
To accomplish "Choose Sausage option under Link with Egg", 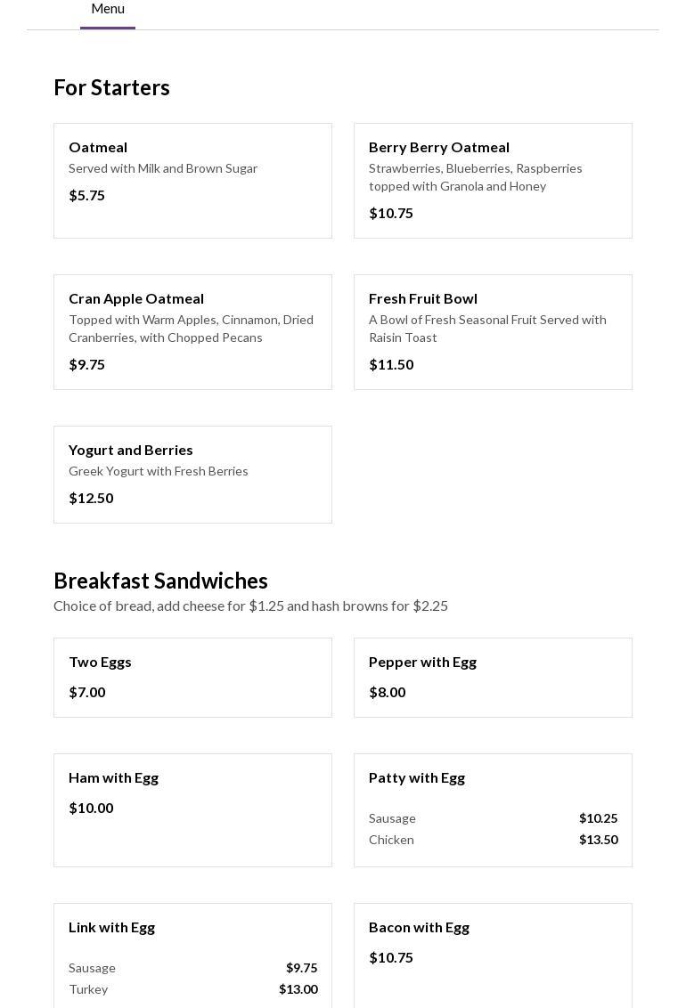I will pos(192,968).
